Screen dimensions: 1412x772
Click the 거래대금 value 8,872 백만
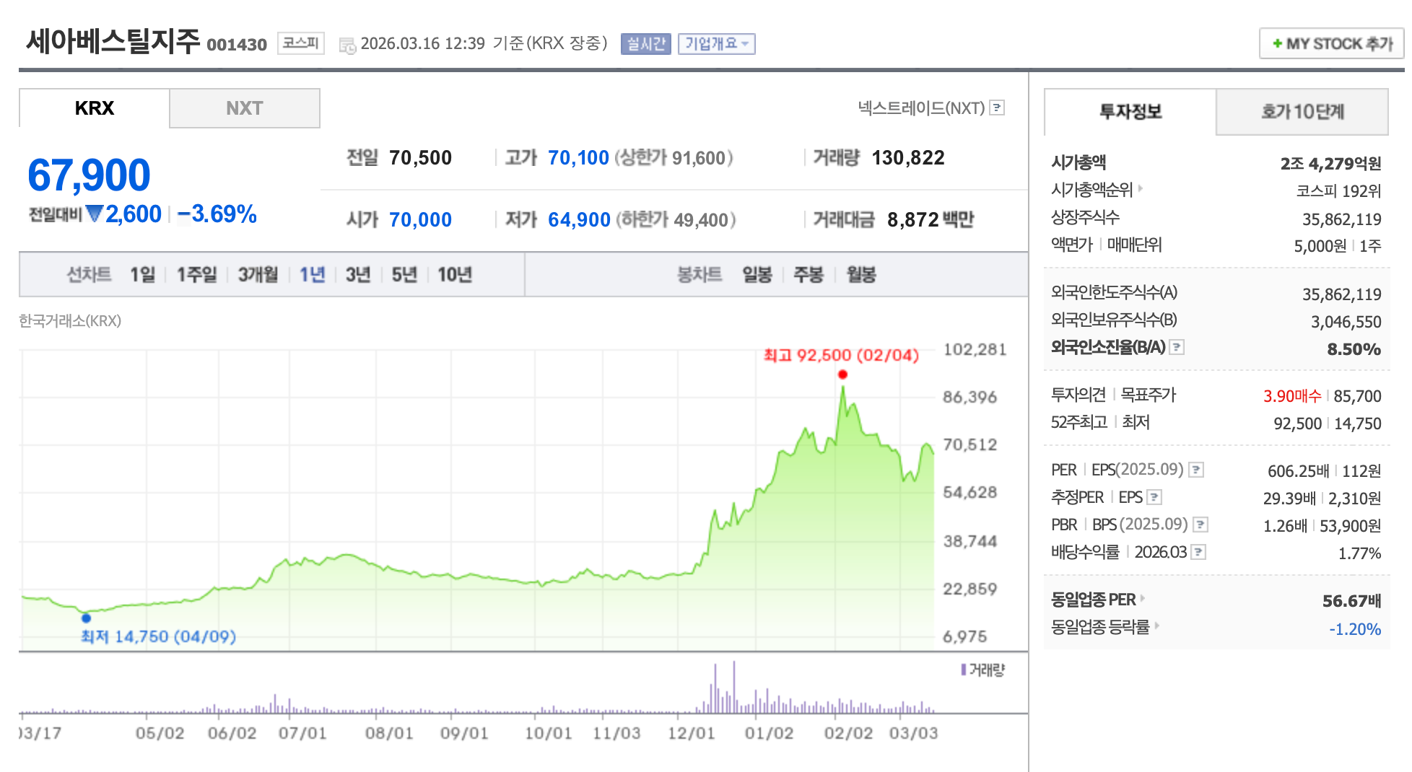[931, 219]
